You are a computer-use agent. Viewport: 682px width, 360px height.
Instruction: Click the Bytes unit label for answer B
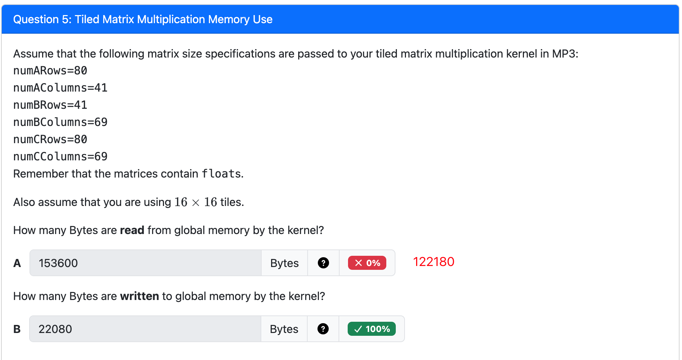tap(284, 329)
